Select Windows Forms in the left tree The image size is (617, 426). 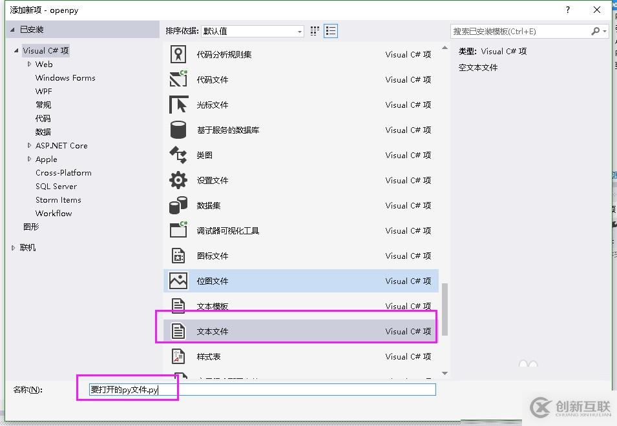pyautogui.click(x=65, y=77)
